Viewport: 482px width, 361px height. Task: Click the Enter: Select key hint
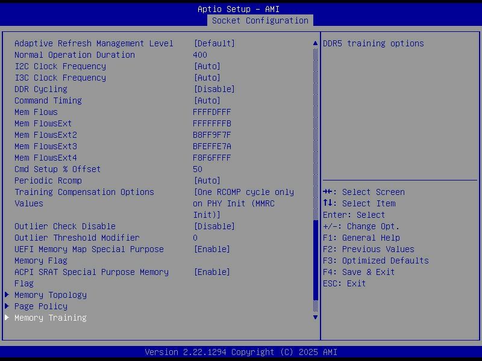click(354, 215)
